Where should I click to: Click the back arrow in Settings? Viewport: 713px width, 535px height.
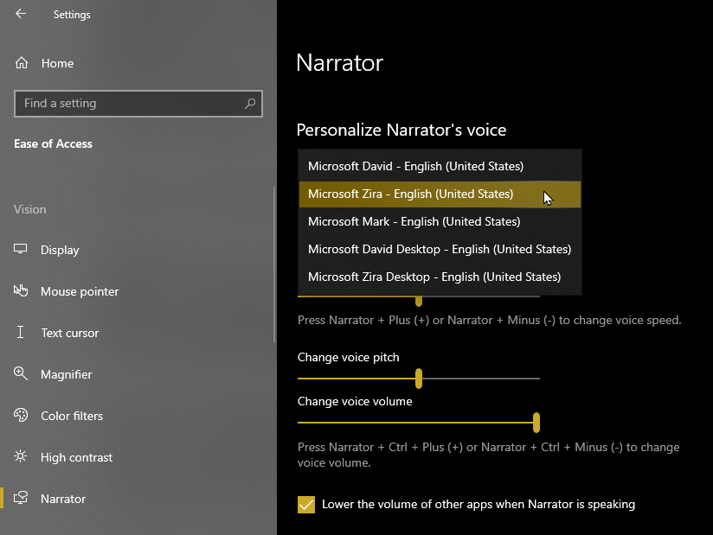point(21,14)
